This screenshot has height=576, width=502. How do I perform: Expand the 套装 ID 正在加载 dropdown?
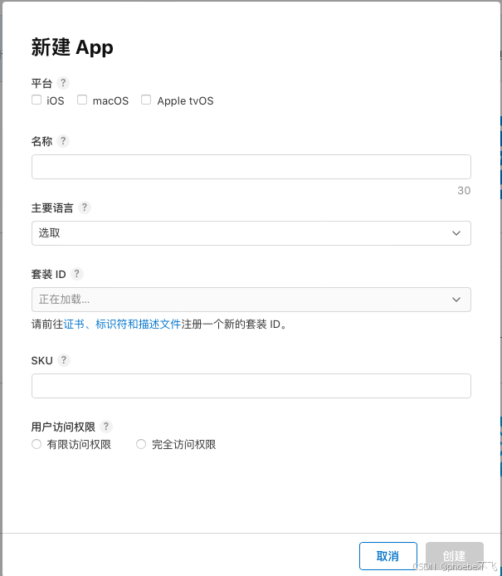tap(251, 300)
